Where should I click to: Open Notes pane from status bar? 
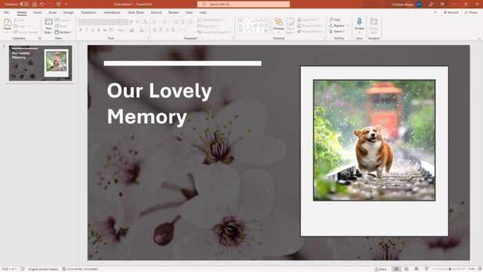pos(380,269)
